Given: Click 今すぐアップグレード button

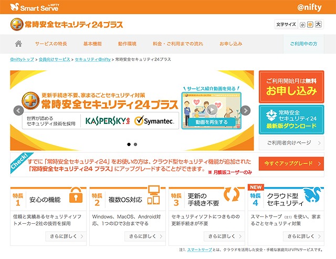Looking at the screenshot, I should pyautogui.click(x=291, y=163).
